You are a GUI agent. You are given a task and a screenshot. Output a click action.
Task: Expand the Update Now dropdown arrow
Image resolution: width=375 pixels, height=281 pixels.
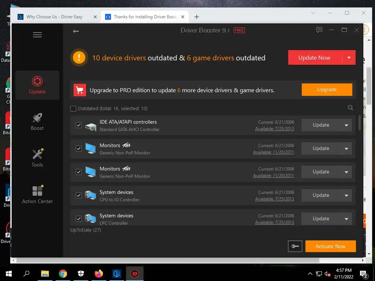pos(349,57)
